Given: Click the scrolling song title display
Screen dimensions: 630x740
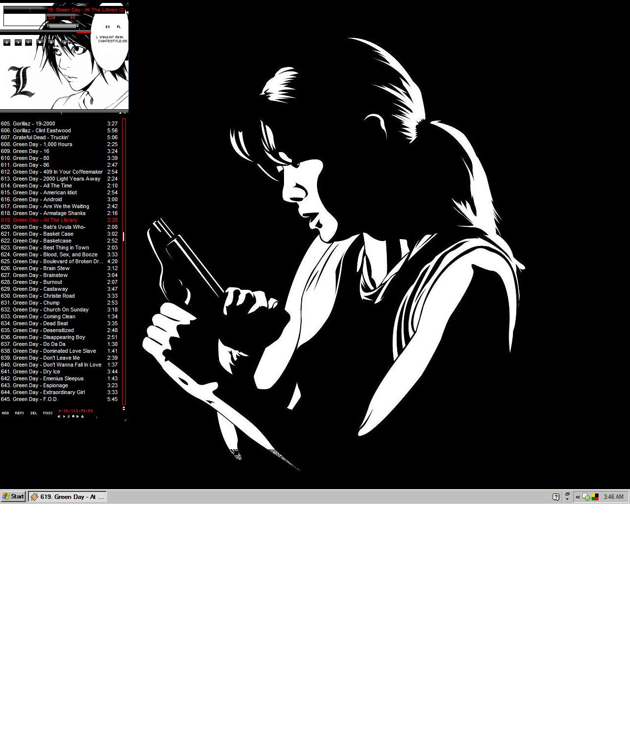Looking at the screenshot, I should coord(86,10).
